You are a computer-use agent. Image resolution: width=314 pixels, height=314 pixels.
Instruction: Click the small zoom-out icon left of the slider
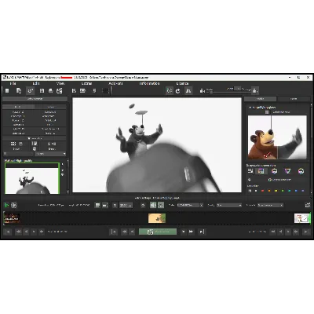tap(202, 91)
